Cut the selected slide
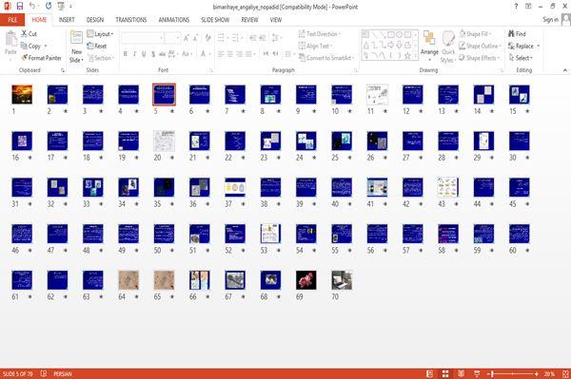Image resolution: width=571 pixels, height=379 pixels. point(29,34)
